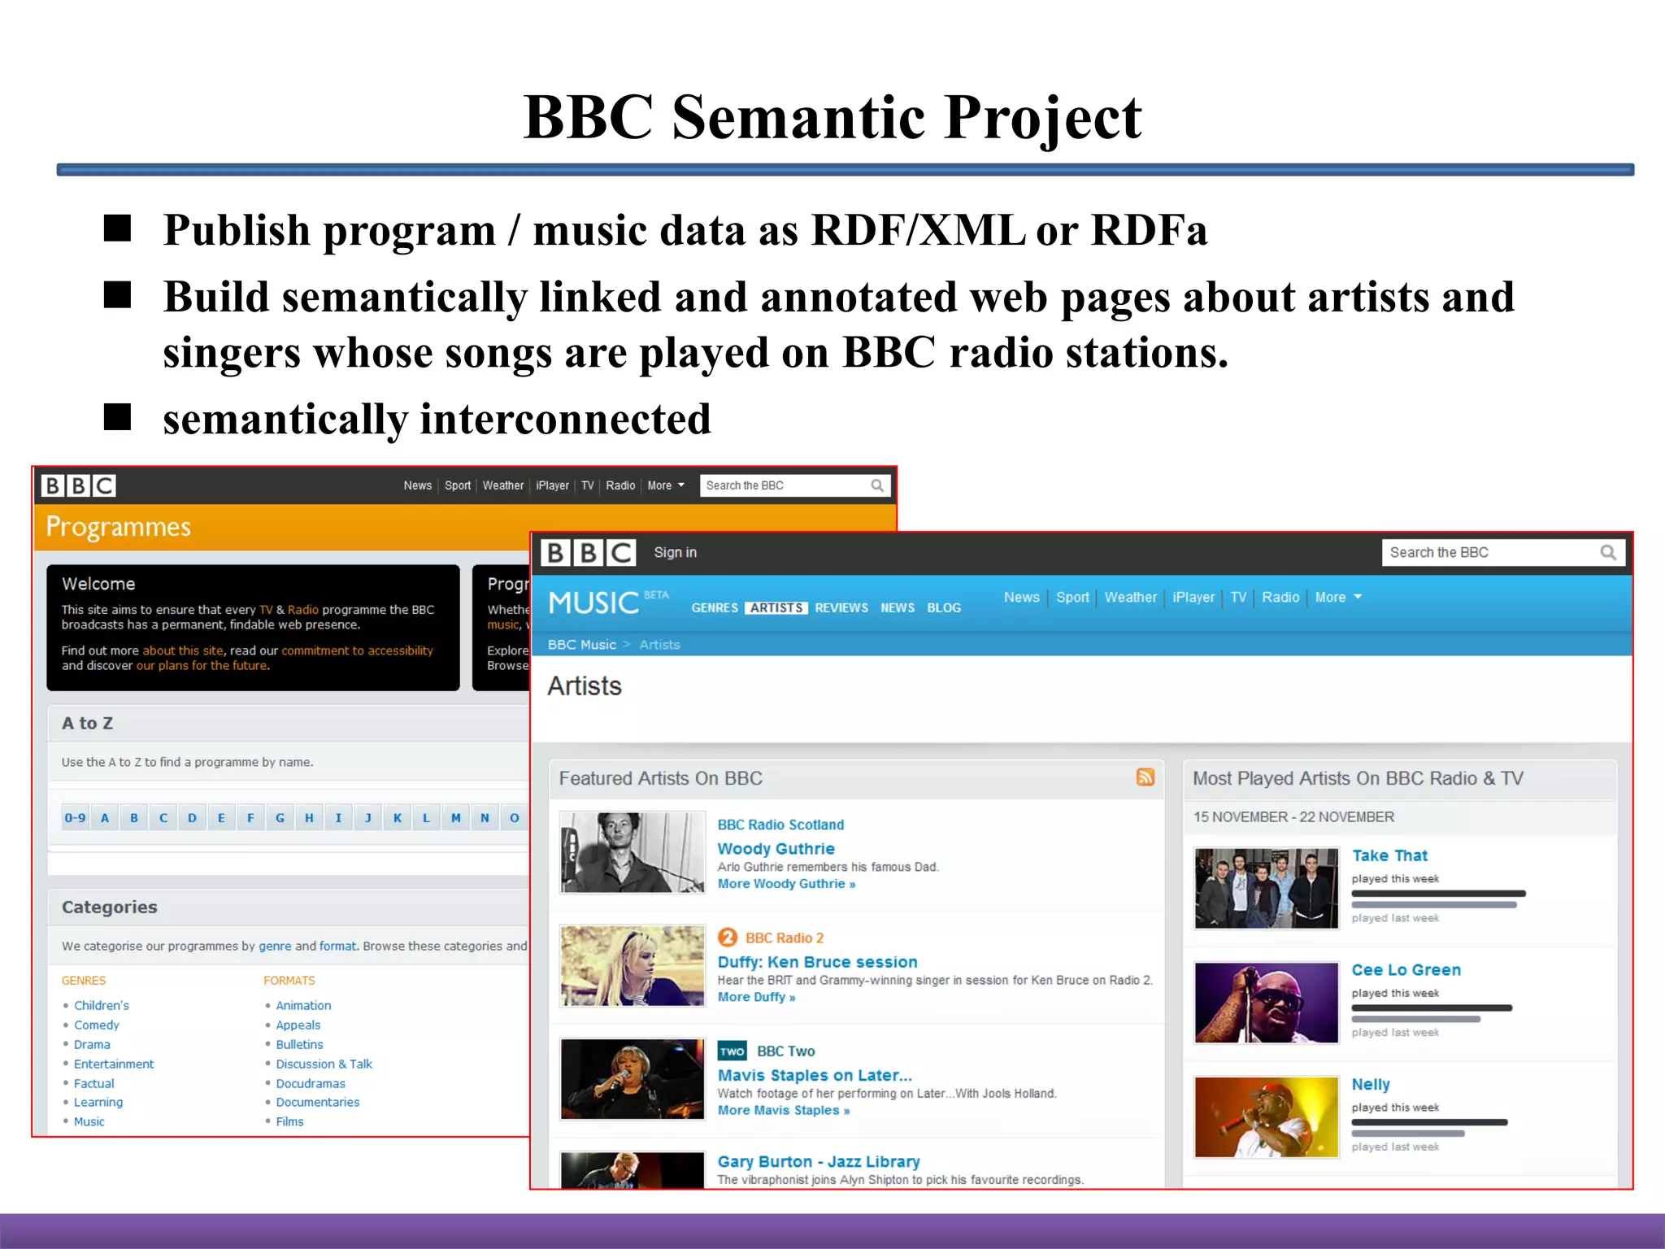The width and height of the screenshot is (1665, 1249).
Task: Click More Mavis Staples link
Action: point(784,1111)
